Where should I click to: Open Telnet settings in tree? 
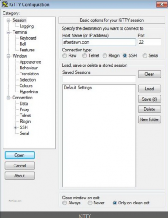(x=25, y=116)
